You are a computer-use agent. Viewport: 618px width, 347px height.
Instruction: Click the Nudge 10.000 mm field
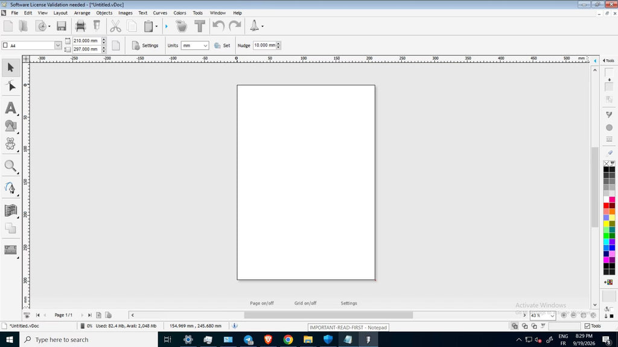pyautogui.click(x=264, y=45)
